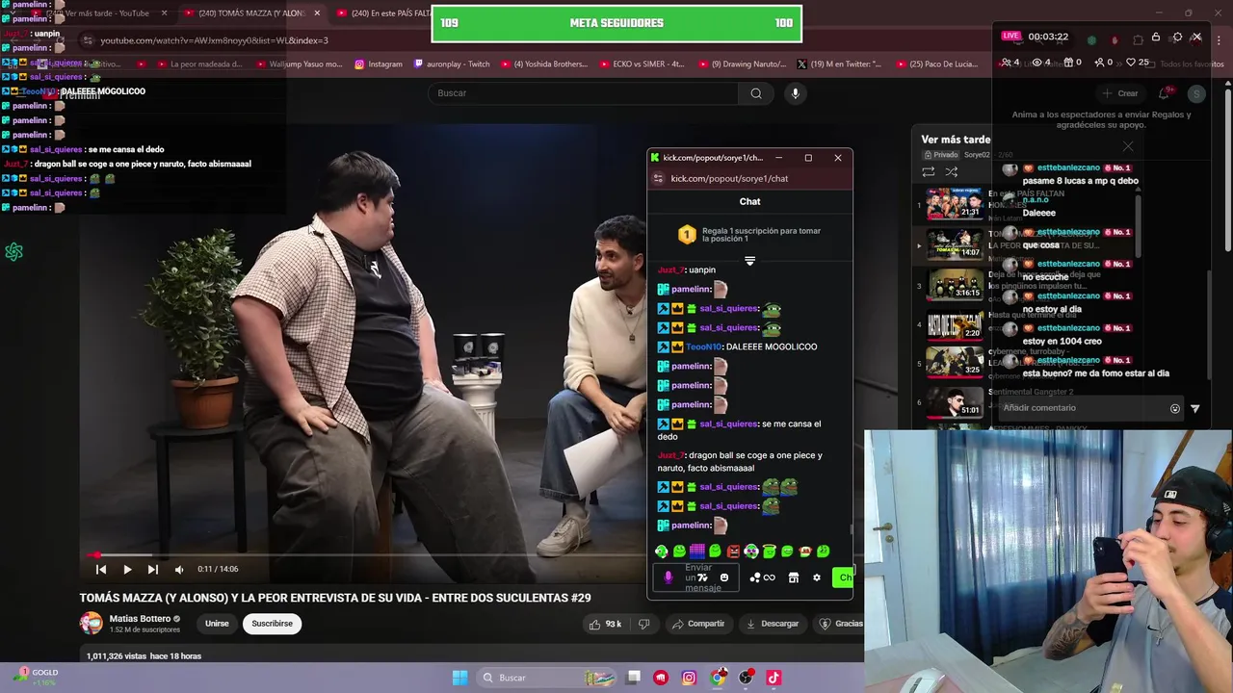Insert the halo green emote in Kick chat
This screenshot has width=1233, height=693.
(769, 552)
